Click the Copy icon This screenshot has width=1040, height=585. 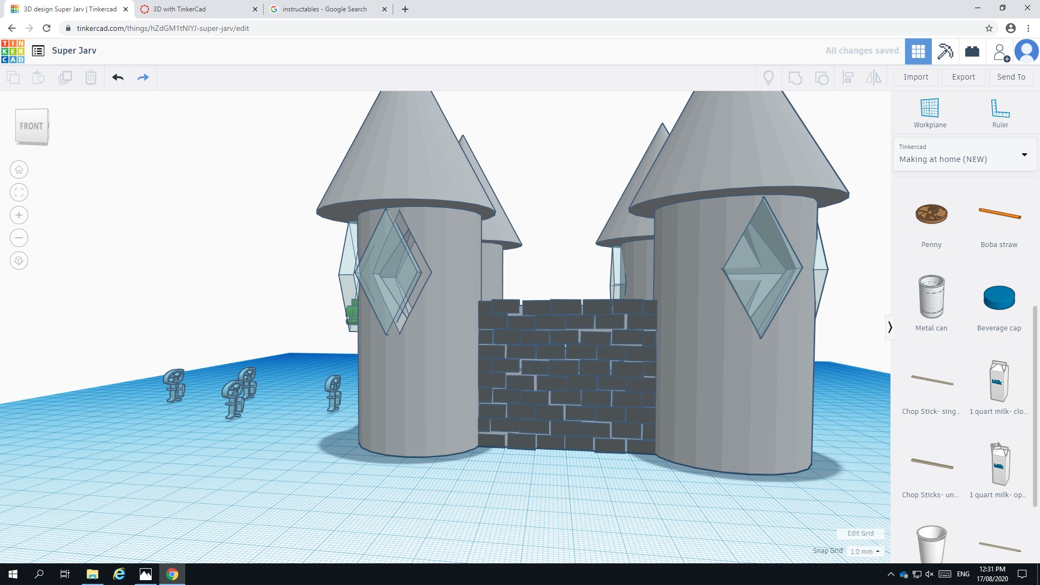coord(13,77)
